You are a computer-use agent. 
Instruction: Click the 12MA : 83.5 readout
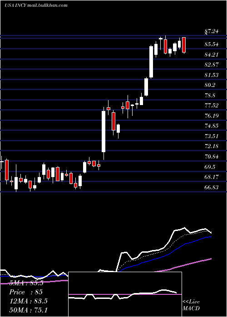coord(28,301)
